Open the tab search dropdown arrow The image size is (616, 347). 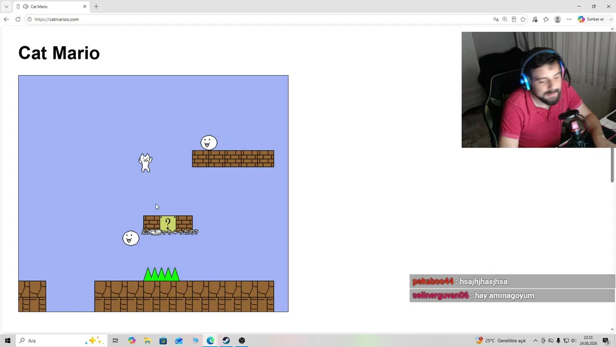[6, 6]
